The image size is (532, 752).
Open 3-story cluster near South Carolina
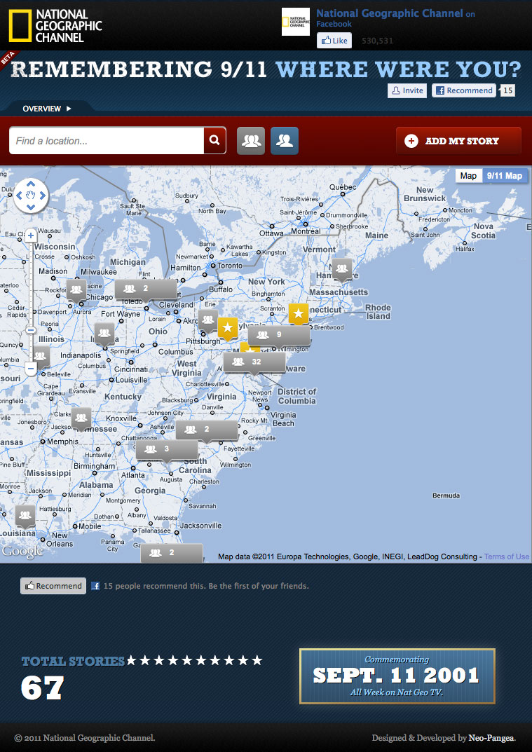[166, 450]
